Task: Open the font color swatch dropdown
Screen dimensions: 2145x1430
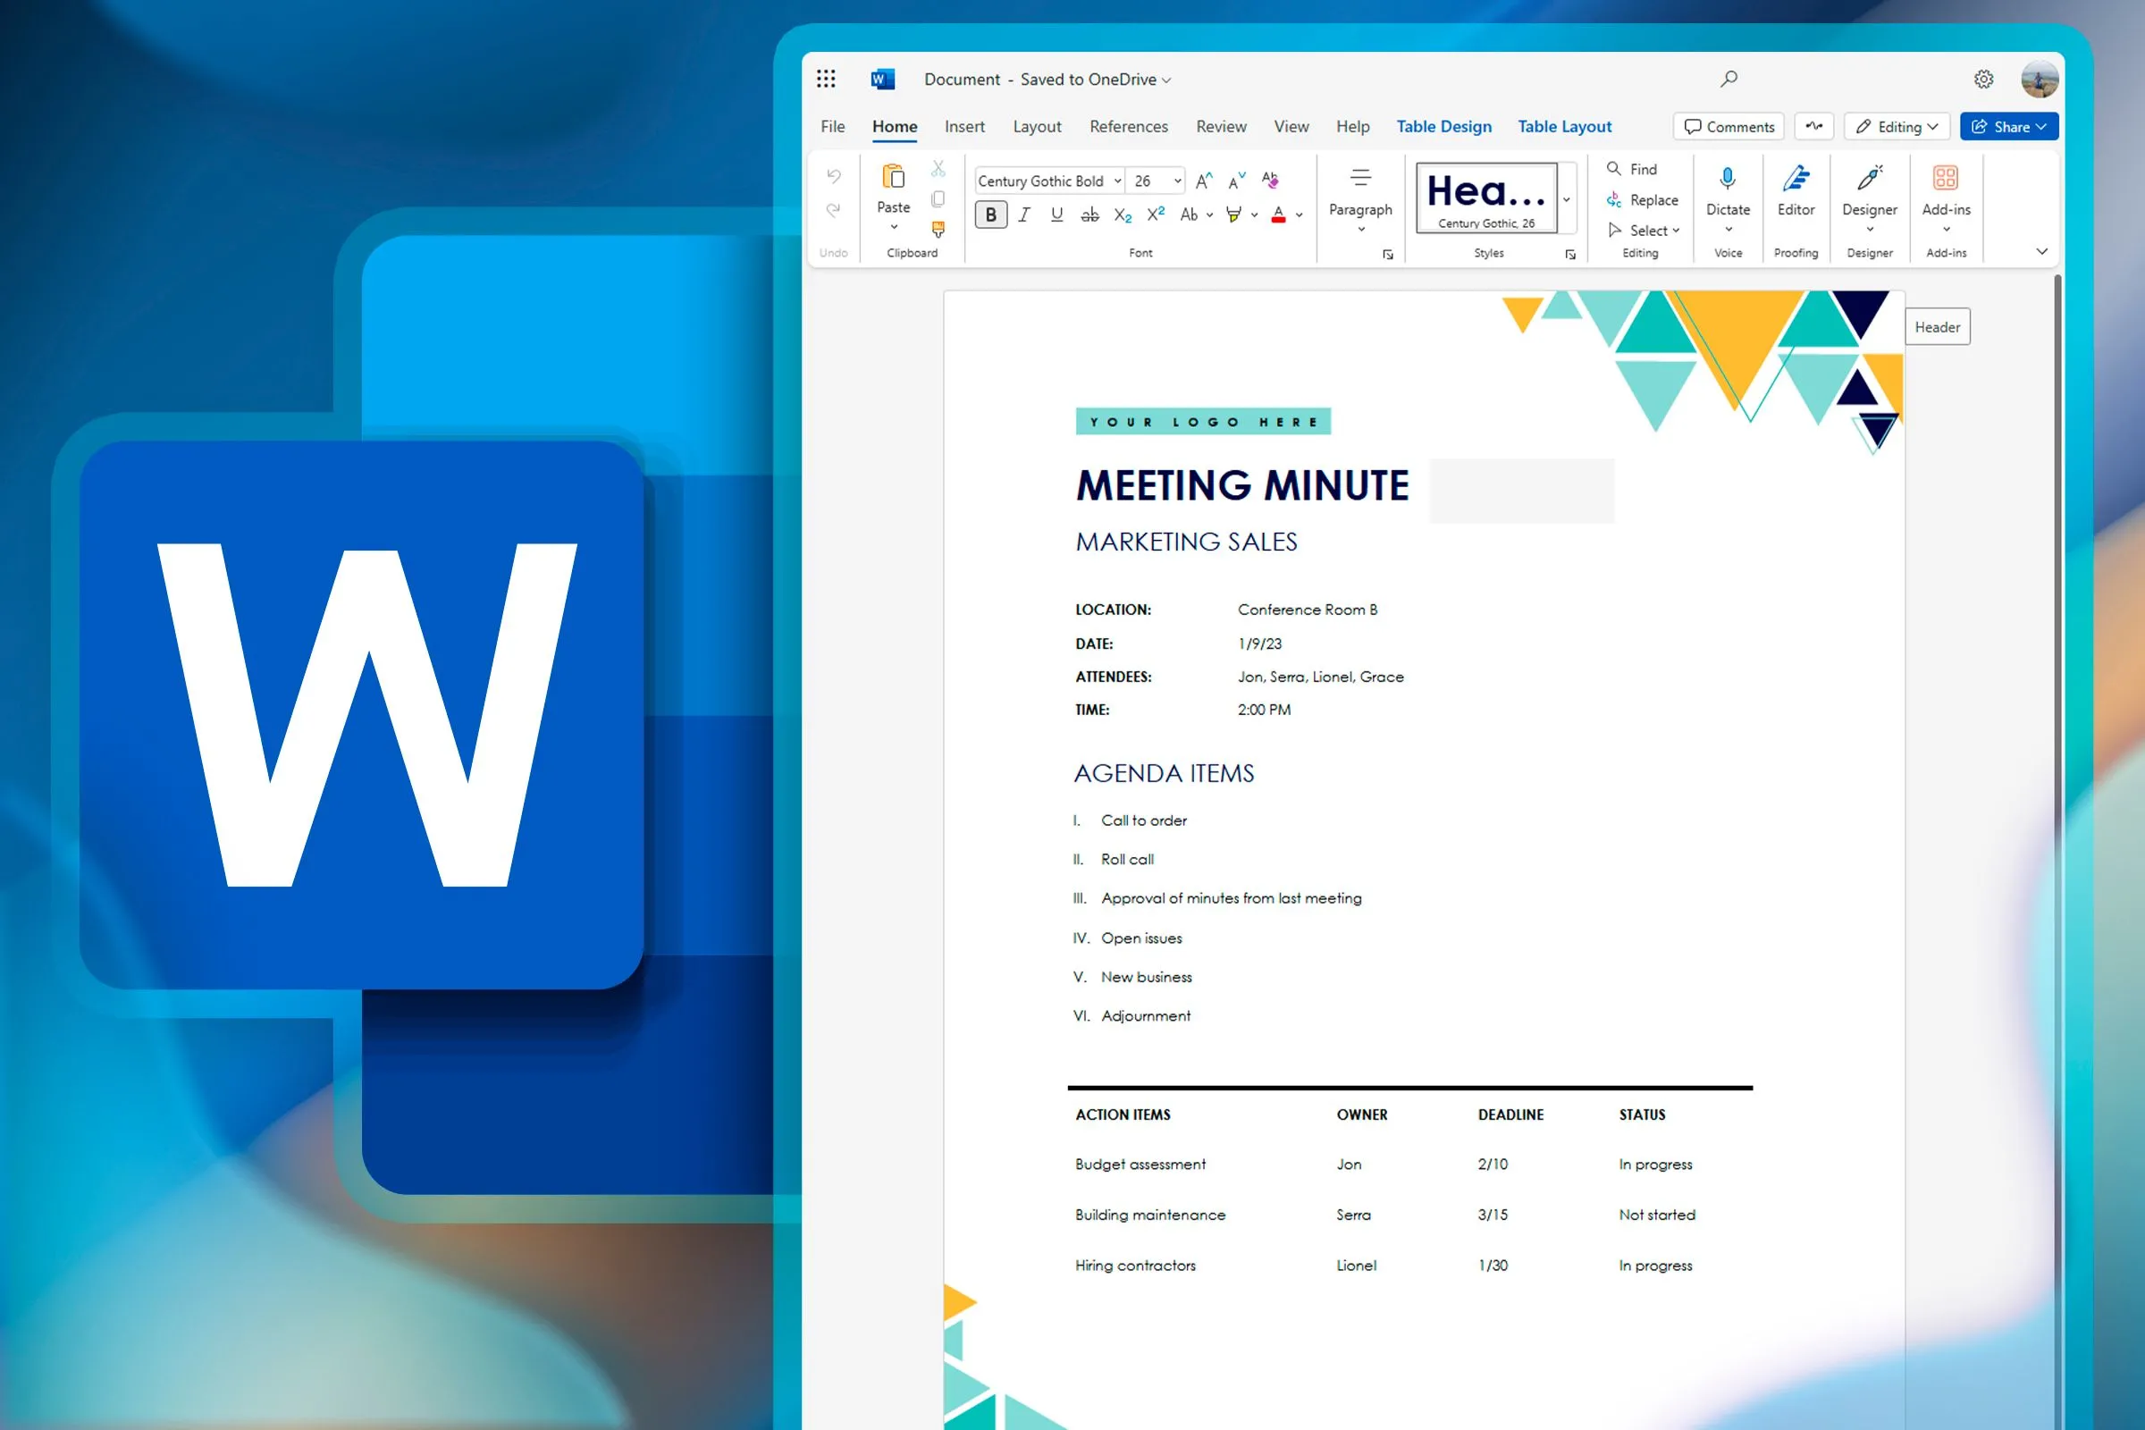Action: tap(1301, 215)
